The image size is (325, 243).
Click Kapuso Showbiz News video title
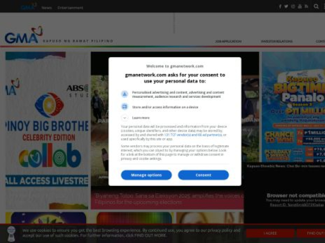coord(286,166)
